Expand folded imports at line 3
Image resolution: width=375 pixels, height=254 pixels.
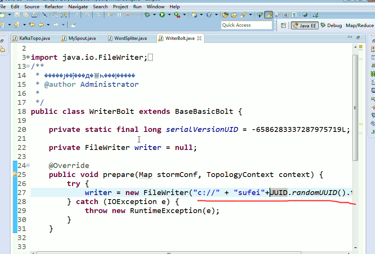(x=28, y=57)
